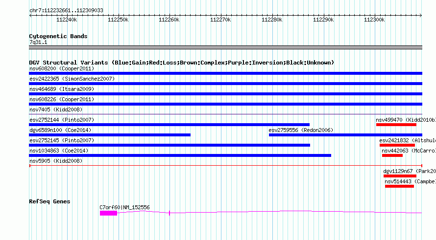The height and width of the screenshot is (240, 436).
Task: Click the RefSeq Genes track title
Action: pos(49,201)
